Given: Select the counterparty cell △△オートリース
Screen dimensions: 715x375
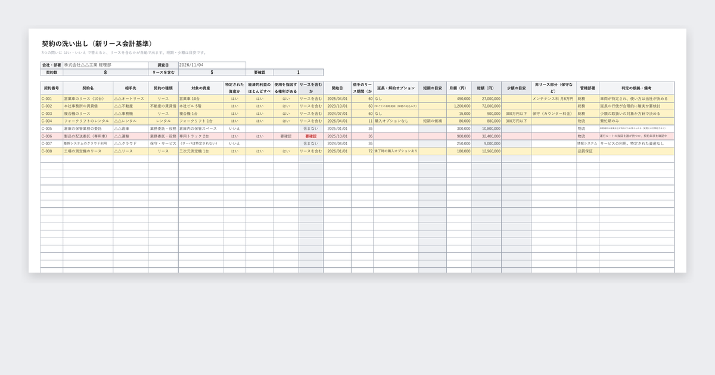Looking at the screenshot, I should [130, 99].
